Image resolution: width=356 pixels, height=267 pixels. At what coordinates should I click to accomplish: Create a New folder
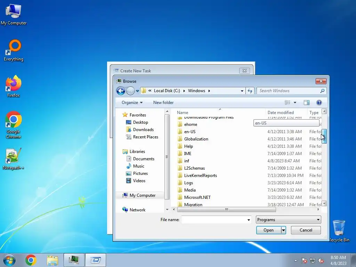coord(163,103)
